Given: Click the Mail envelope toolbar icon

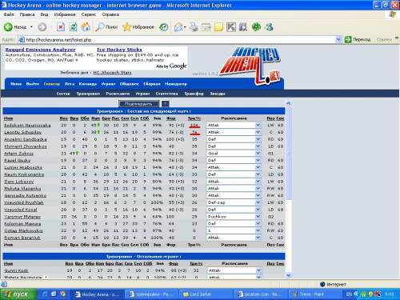Looking at the screenshot, I should (x=178, y=27).
